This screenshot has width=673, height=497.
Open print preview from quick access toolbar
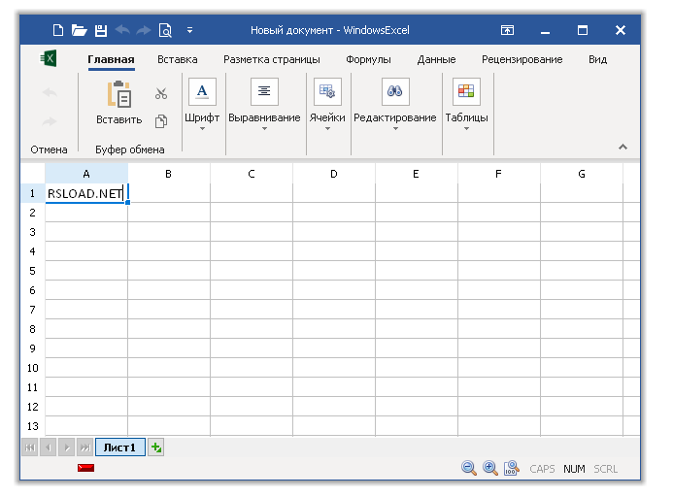pos(165,30)
